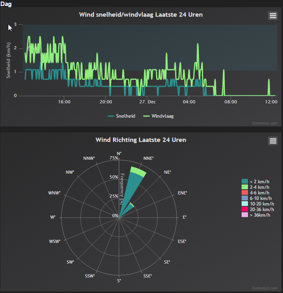Click the 20:00 x-axis label
Image resolution: width=283 pixels, height=293 pixels.
pos(106,102)
